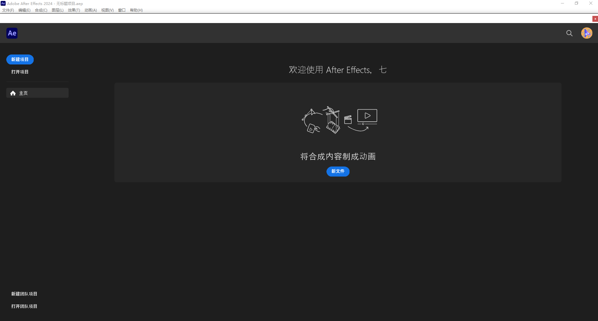Image resolution: width=598 pixels, height=321 pixels.
Task: Open the 图层 menu
Action: [x=57, y=10]
